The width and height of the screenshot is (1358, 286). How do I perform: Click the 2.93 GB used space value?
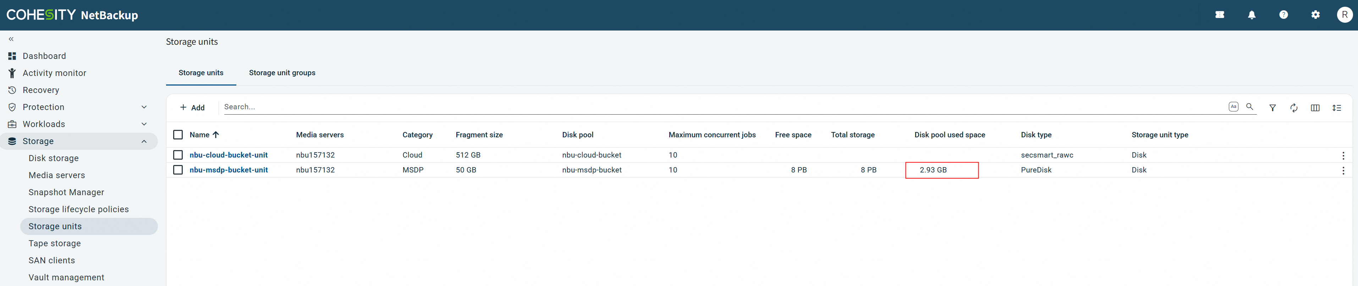coord(933,170)
